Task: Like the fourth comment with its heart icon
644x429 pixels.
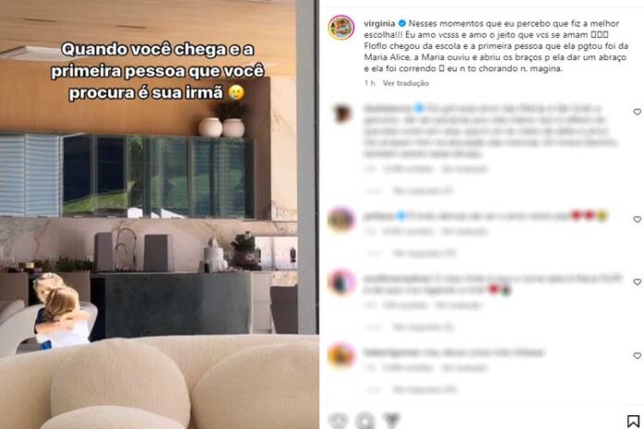Action: pos(637,356)
